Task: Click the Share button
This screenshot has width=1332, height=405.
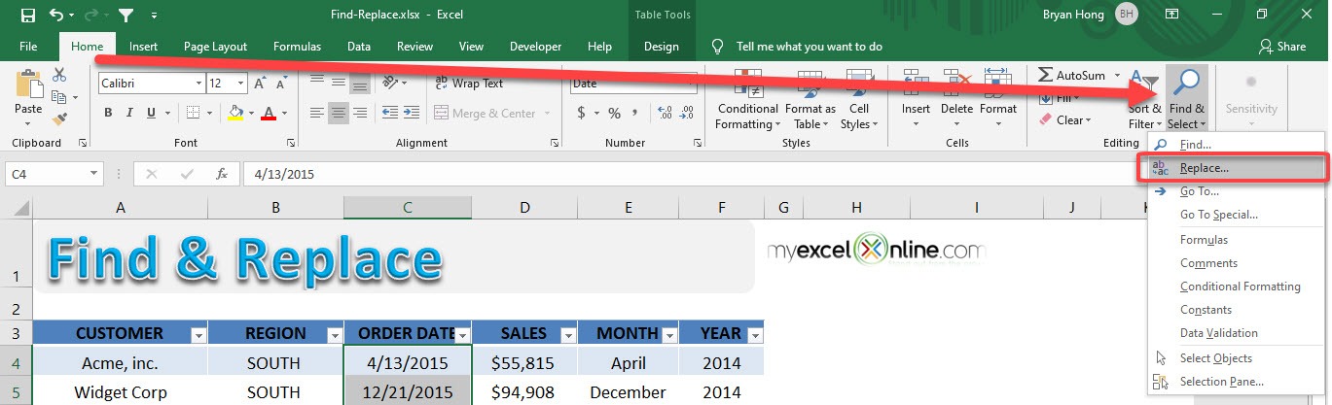Action: 1282,47
